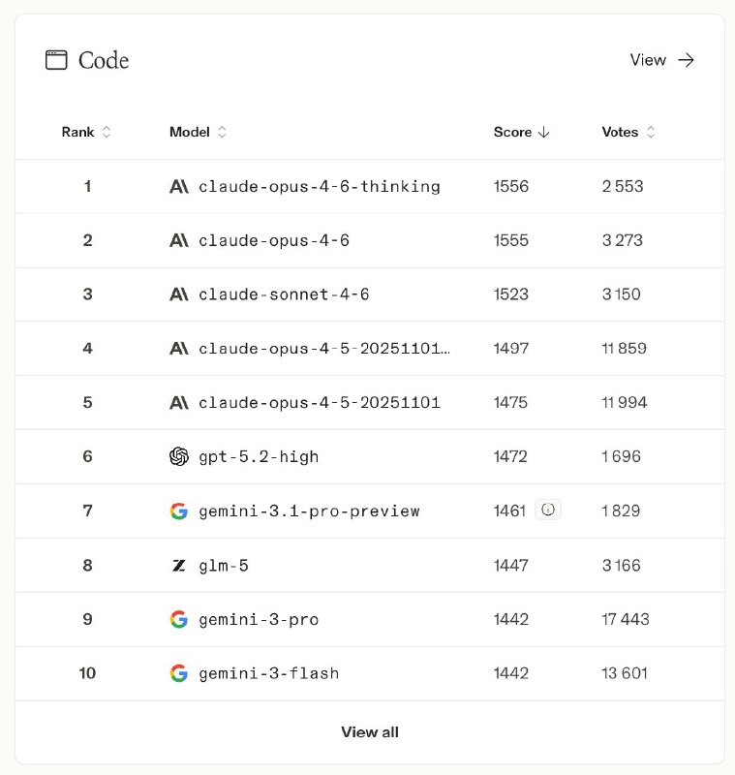Click the Anthropic logo beside claude-opus-4-5-20251101
This screenshot has width=735, height=775.
pos(179,402)
